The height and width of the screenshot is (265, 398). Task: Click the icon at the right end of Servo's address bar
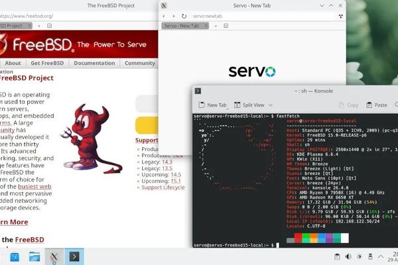click(x=341, y=16)
